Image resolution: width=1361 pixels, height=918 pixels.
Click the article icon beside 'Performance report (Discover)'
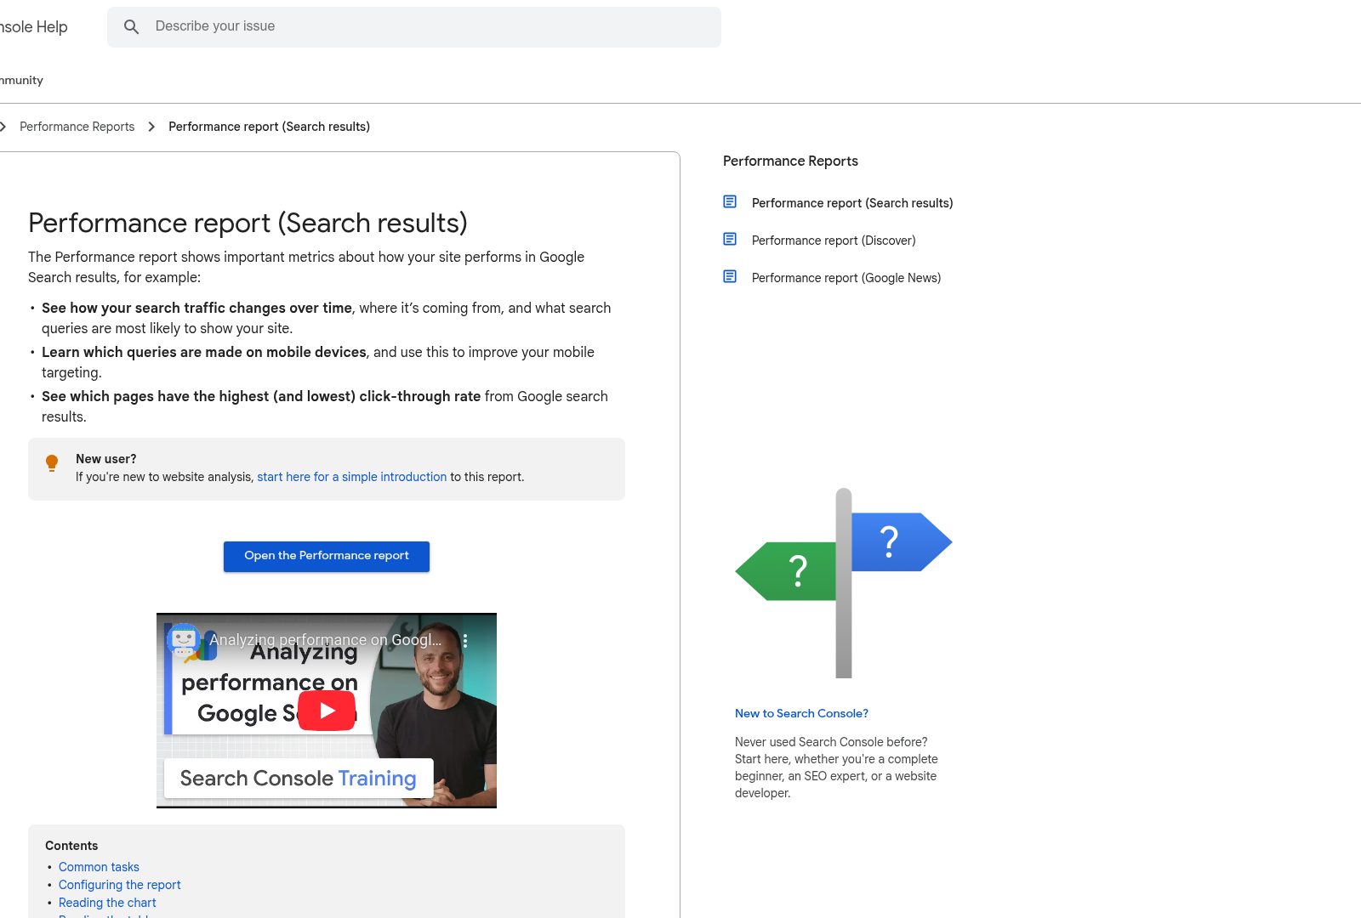[x=730, y=239]
